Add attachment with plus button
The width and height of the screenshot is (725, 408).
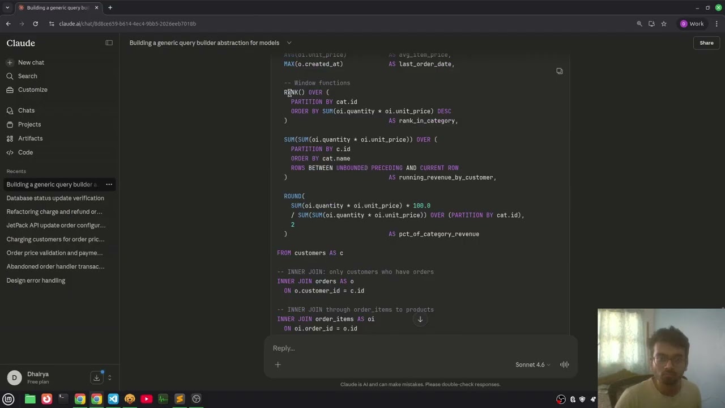(278, 364)
